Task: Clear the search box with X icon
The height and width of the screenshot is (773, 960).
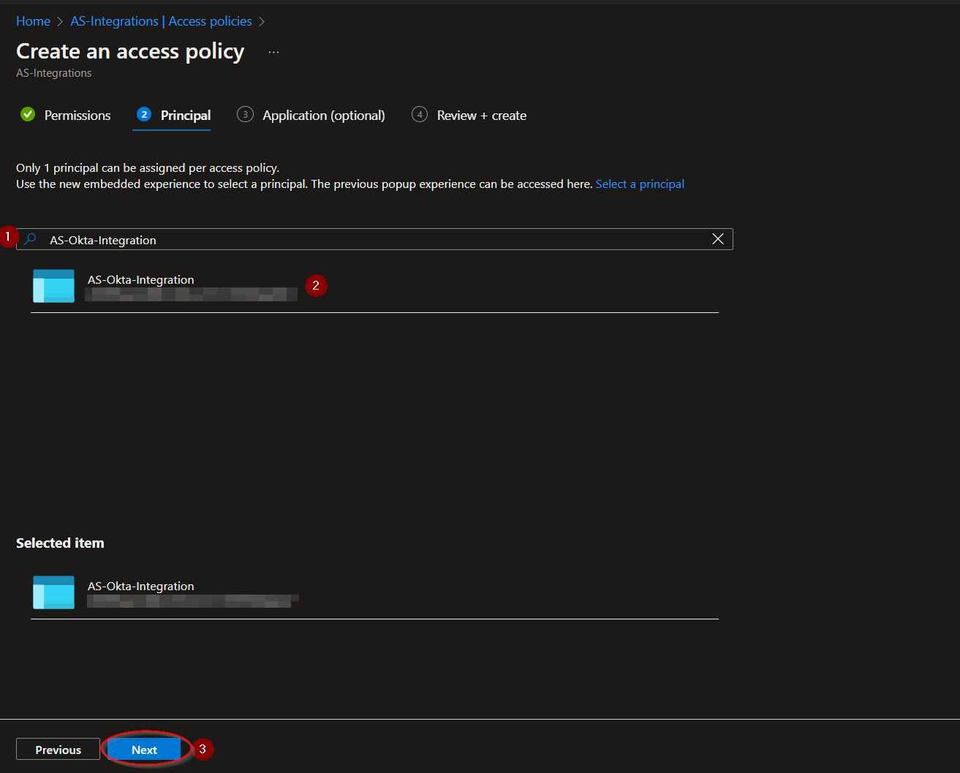Action: (718, 239)
